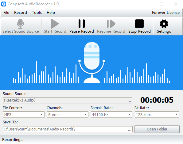
Task: Expand the Channels Stereo dropdown
Action: coord(68,114)
